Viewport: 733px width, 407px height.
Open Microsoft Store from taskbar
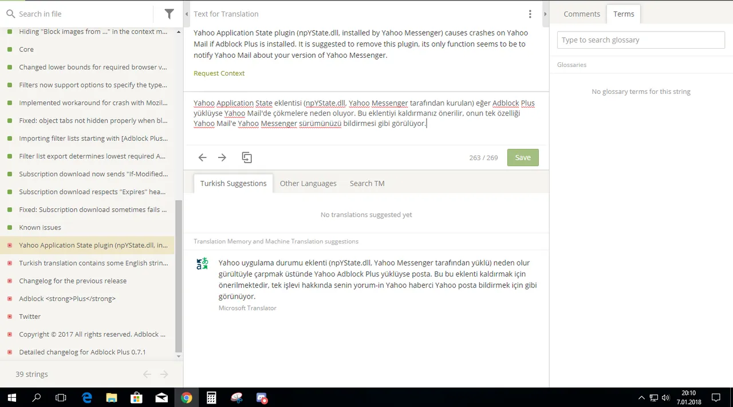(136, 397)
